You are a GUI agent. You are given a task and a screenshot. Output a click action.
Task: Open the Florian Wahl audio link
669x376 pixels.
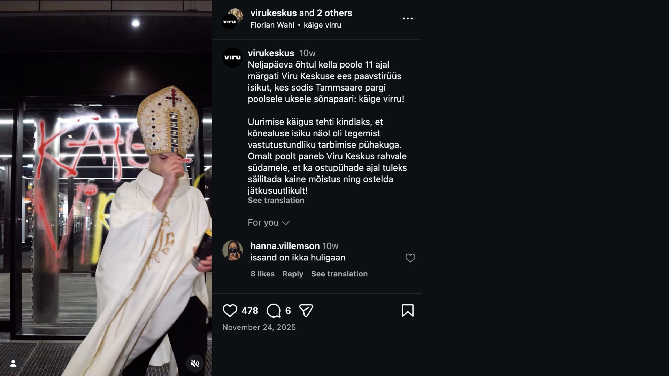(x=272, y=25)
